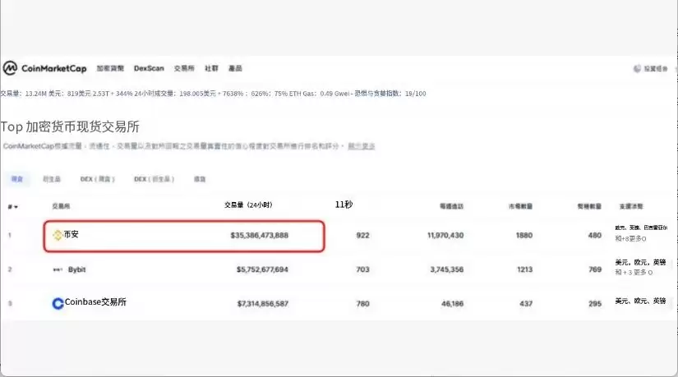Sort by rank using # column arrow

[x=12, y=205]
